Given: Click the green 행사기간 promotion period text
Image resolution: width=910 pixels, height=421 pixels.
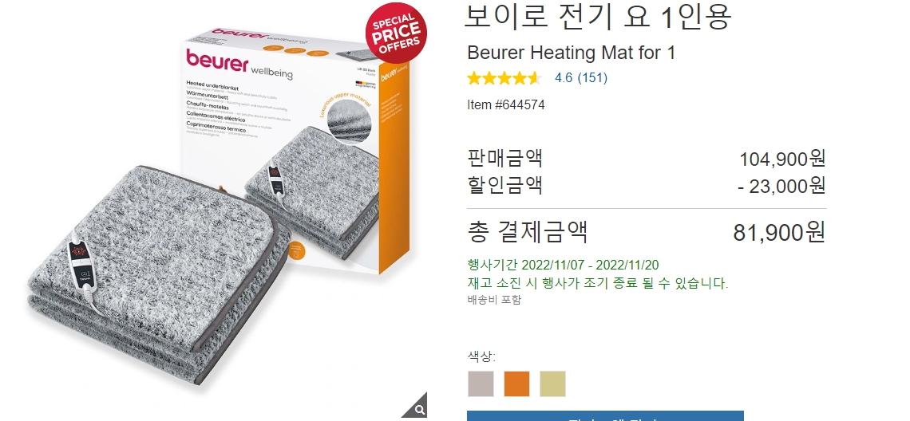Looking at the screenshot, I should coord(563,265).
